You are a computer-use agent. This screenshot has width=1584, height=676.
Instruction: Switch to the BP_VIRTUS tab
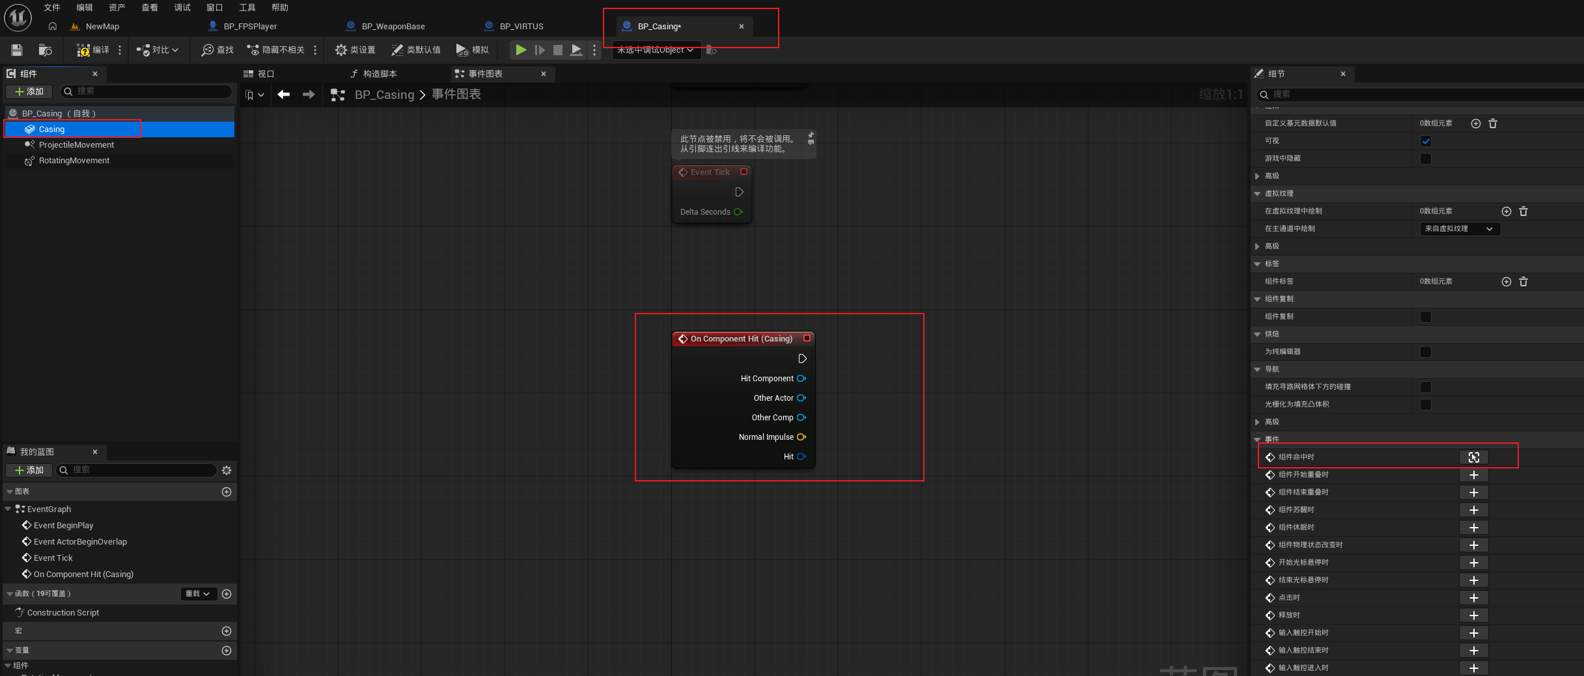click(521, 27)
